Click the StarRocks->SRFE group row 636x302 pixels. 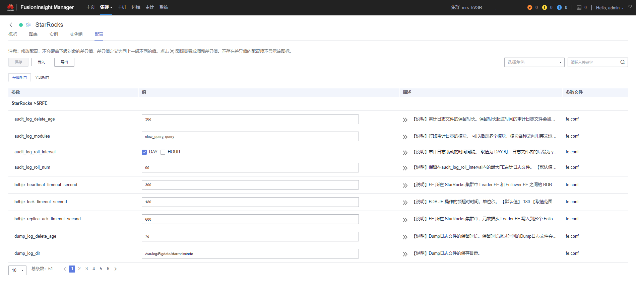(318, 103)
